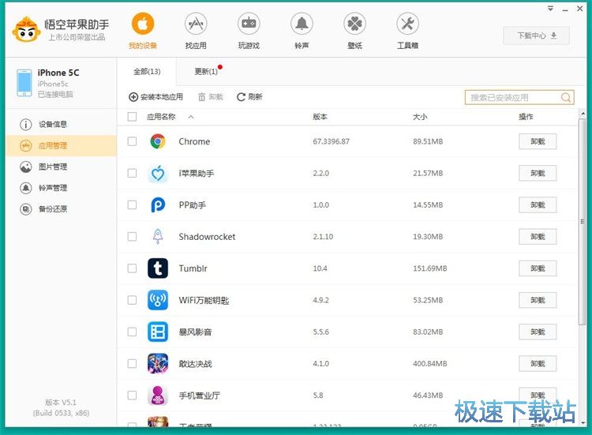The height and width of the screenshot is (435, 592).
Task: Click the PP助手 app icon
Action: click(x=158, y=205)
